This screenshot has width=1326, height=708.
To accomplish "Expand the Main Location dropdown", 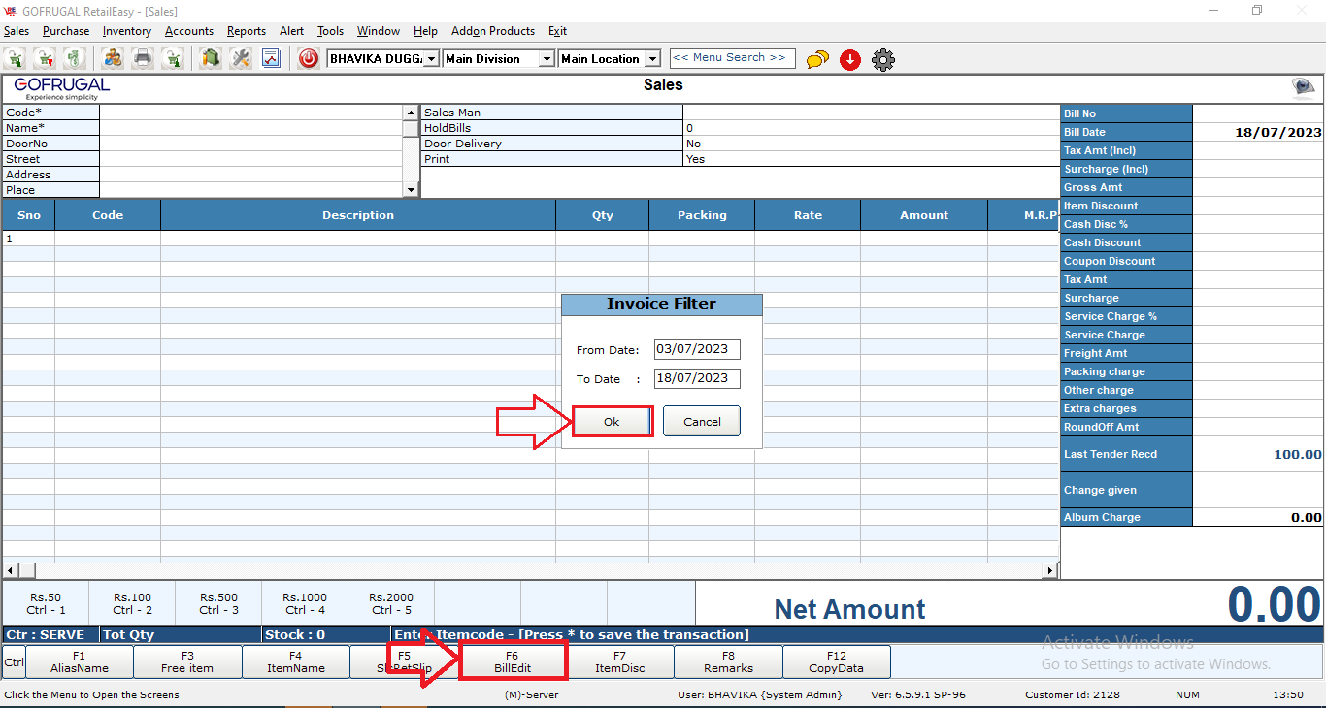I will [653, 59].
